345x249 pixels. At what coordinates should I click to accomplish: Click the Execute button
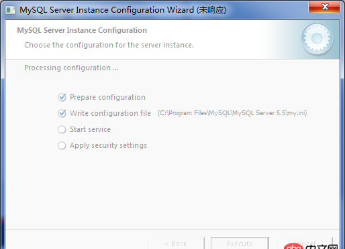click(240, 243)
